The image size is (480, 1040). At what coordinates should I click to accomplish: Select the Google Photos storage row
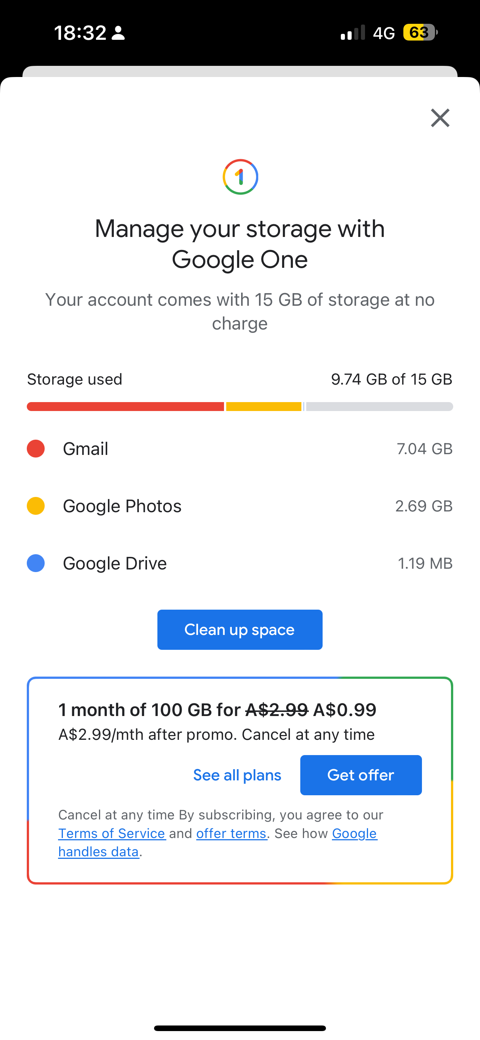(240, 506)
